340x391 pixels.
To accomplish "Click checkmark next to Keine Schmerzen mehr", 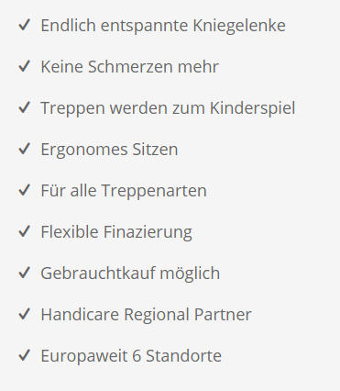I will pos(24,66).
